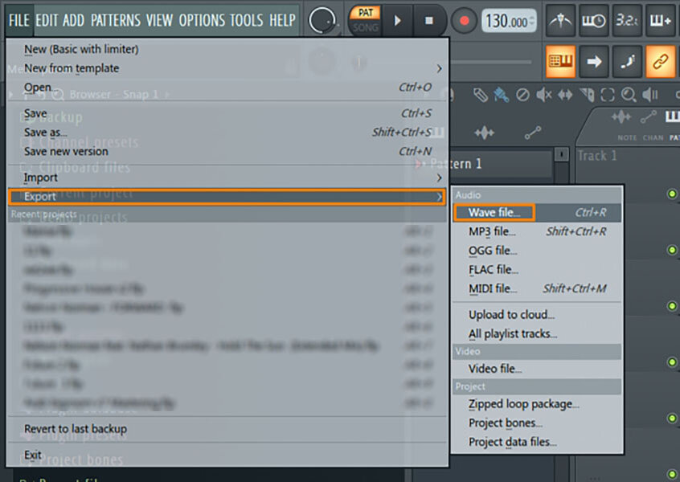The image size is (680, 482).
Task: Open the OPTIONS menu
Action: point(201,20)
